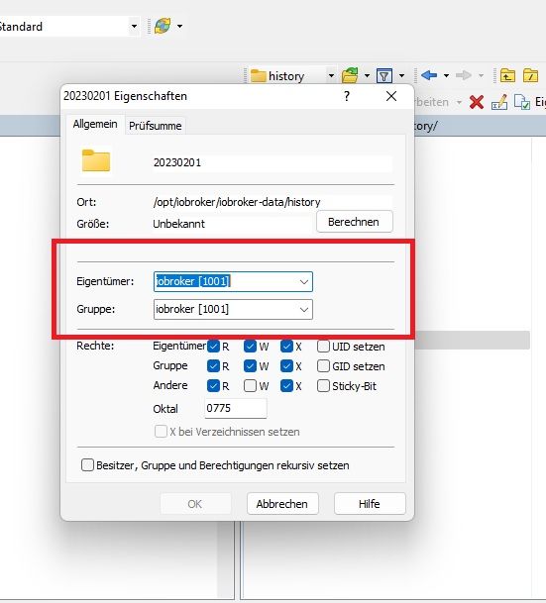
Task: Open dropdown arrow beside open directory icon
Action: (x=367, y=76)
